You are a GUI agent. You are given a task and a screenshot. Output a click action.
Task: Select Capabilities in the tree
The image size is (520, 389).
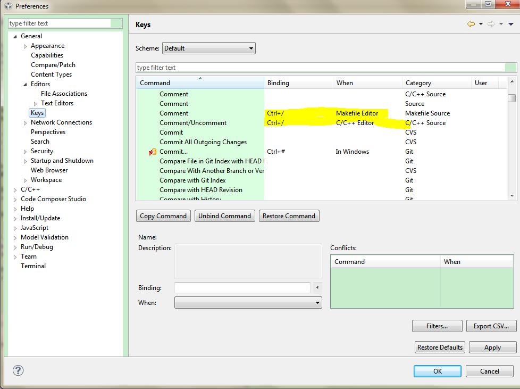(x=47, y=55)
